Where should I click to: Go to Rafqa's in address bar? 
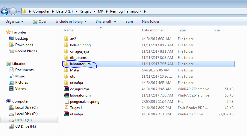click(85, 11)
